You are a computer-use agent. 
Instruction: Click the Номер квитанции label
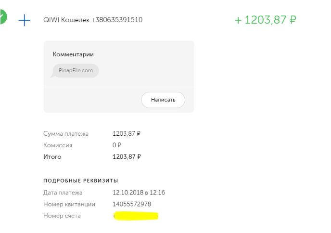69,204
